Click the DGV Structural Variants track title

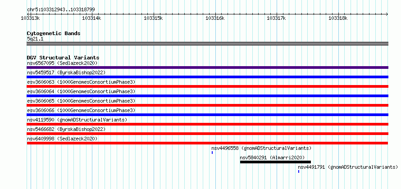(x=63, y=58)
